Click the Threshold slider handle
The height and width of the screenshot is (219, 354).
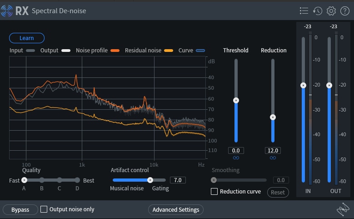point(236,100)
